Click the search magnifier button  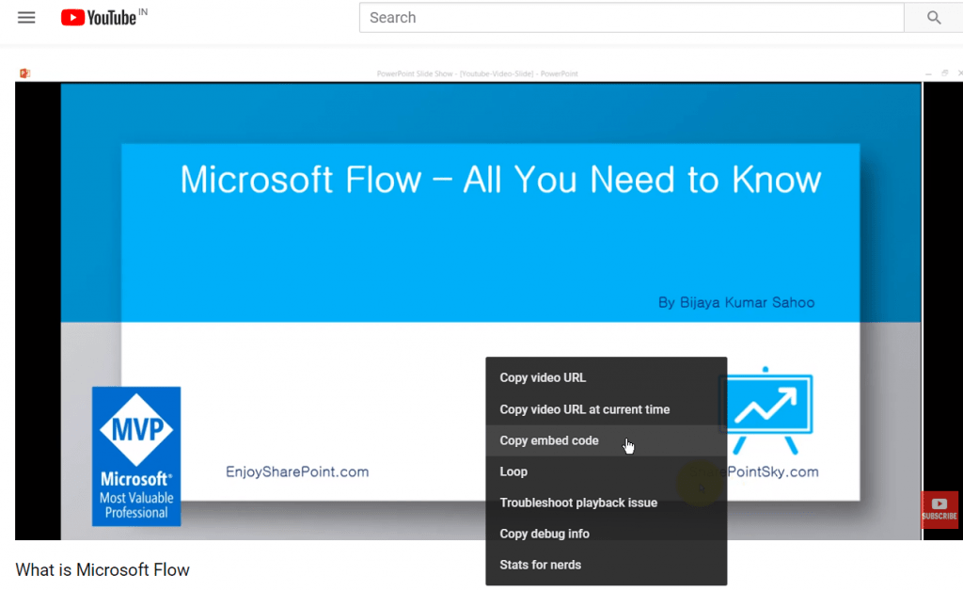(934, 18)
